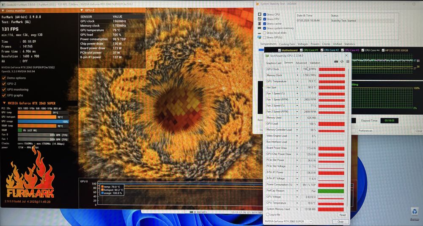Open Clocks tab in AIDA64

326,44
